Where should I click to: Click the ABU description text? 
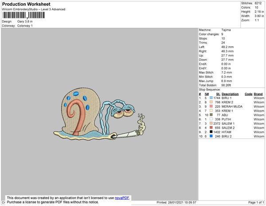tap(225, 115)
